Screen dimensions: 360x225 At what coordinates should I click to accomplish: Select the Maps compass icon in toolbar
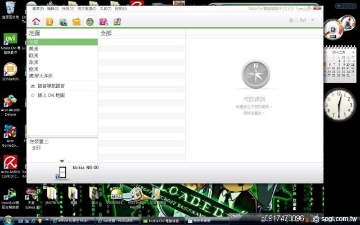90,22
